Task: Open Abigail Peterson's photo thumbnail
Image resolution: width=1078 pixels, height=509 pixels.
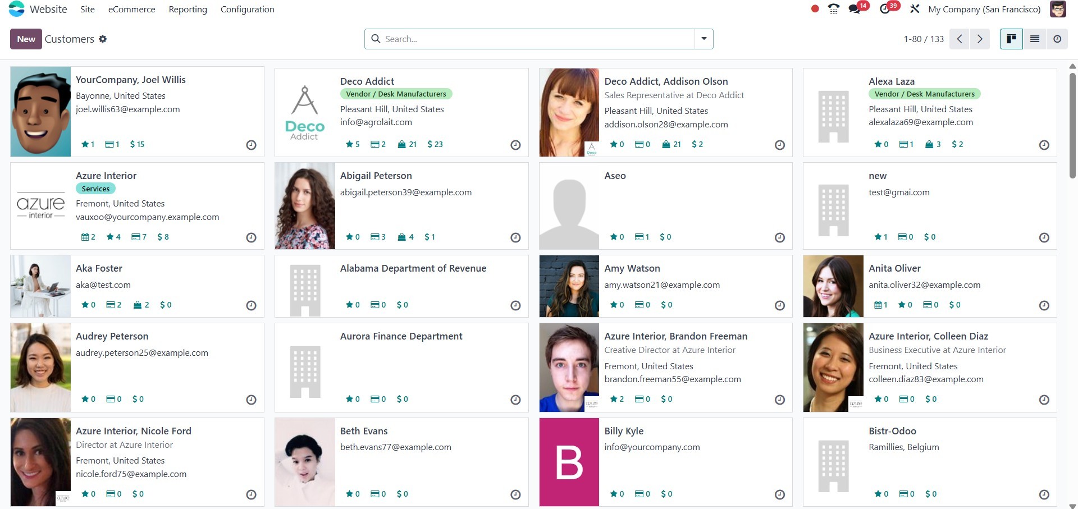Action: (x=305, y=206)
